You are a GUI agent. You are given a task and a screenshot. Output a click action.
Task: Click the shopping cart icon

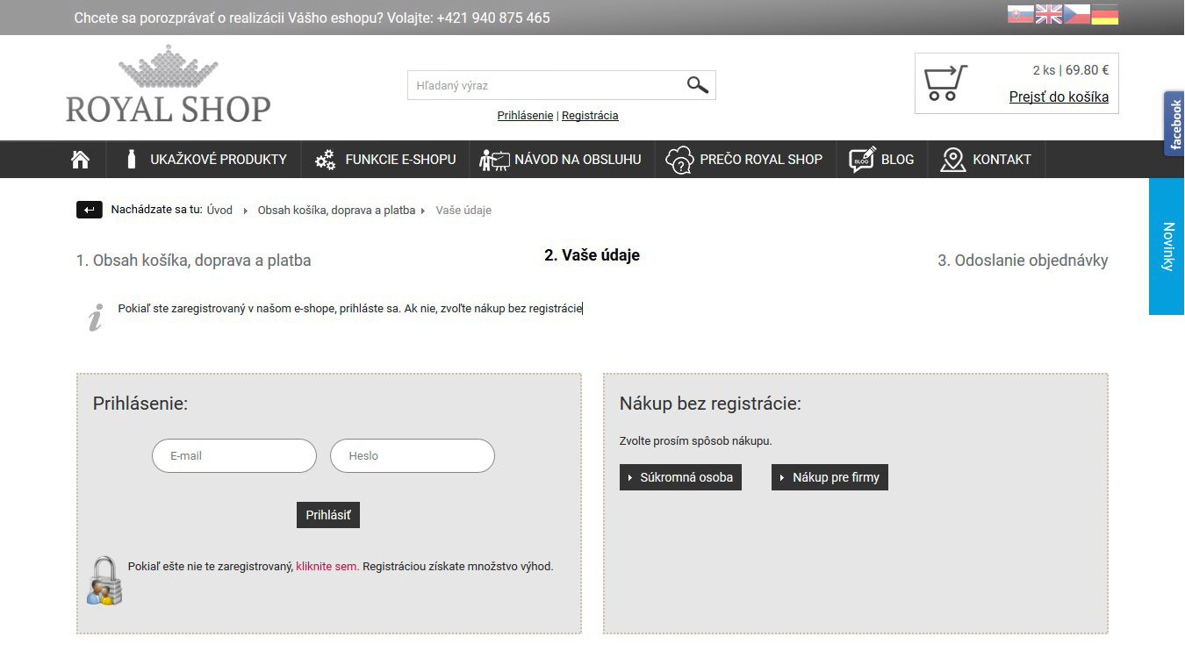pyautogui.click(x=944, y=83)
